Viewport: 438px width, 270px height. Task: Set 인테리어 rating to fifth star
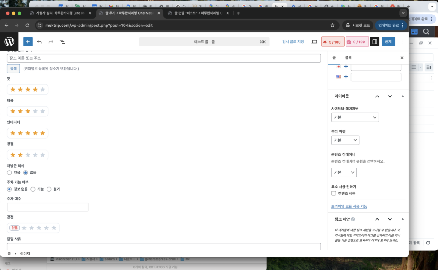click(x=42, y=133)
